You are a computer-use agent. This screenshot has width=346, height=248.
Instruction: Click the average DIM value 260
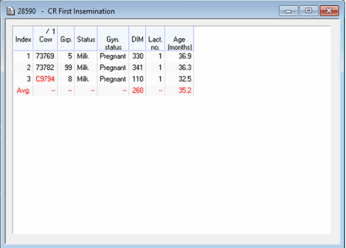(x=138, y=90)
